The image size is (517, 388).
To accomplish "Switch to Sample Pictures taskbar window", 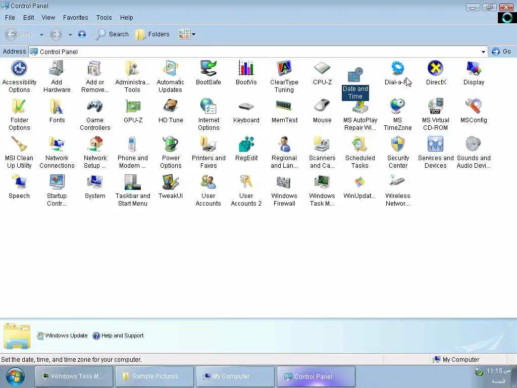I will [x=154, y=376].
